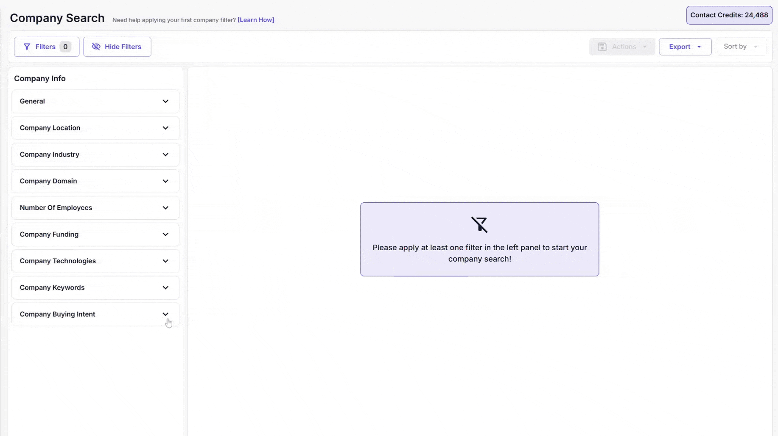Expand the Company Location chevron

(165, 128)
